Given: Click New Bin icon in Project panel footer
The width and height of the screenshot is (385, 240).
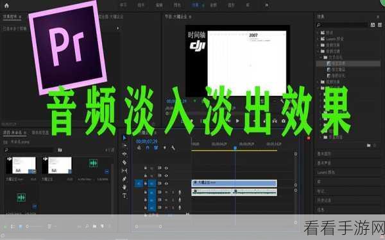Looking at the screenshot, I should click(94, 227).
